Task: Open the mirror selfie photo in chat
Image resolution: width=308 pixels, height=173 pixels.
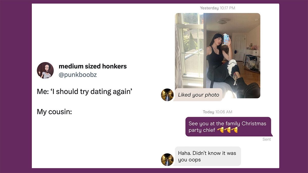Action: point(218,56)
